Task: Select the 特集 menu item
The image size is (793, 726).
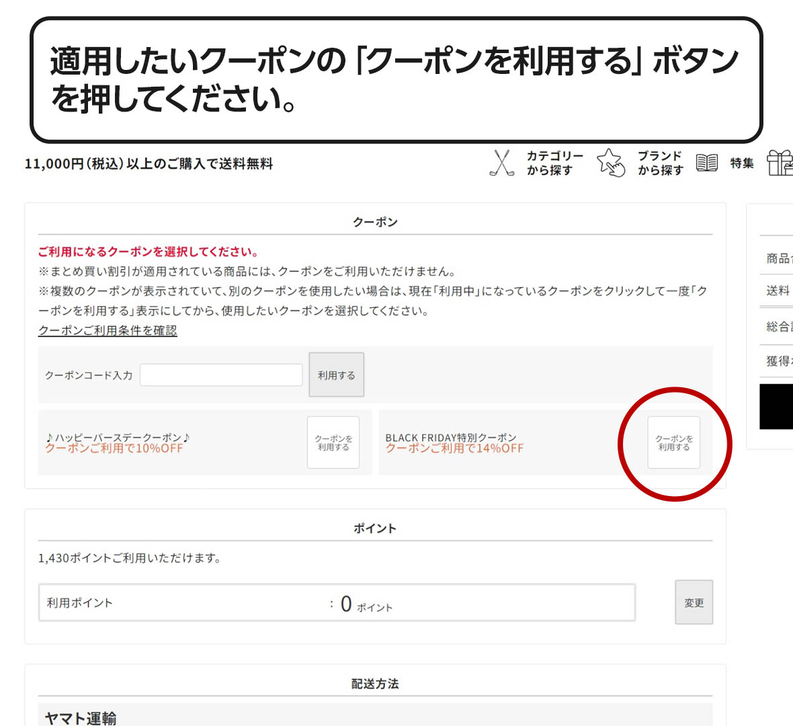Action: (x=742, y=162)
